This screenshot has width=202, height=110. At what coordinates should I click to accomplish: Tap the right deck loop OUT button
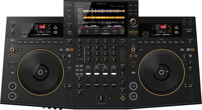pyautogui.click(x=136, y=56)
